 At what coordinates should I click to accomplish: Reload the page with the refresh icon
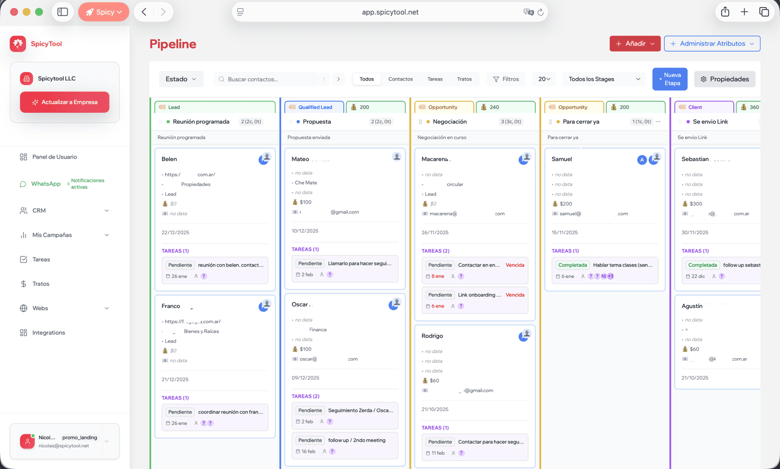tap(541, 12)
